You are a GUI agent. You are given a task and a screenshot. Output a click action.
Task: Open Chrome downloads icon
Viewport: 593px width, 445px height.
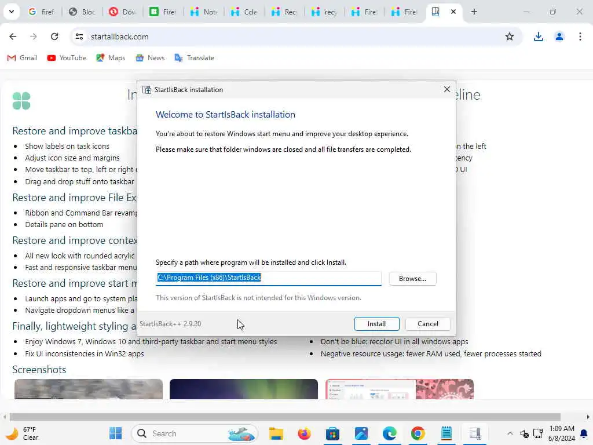pos(538,37)
